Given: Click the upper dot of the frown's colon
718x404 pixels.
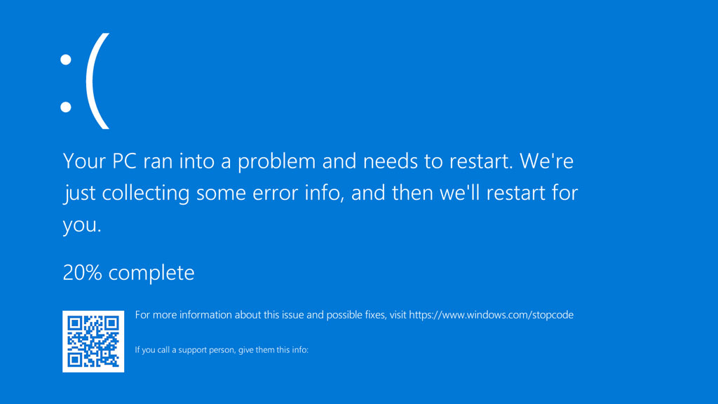Looking at the screenshot, I should pyautogui.click(x=66, y=61).
